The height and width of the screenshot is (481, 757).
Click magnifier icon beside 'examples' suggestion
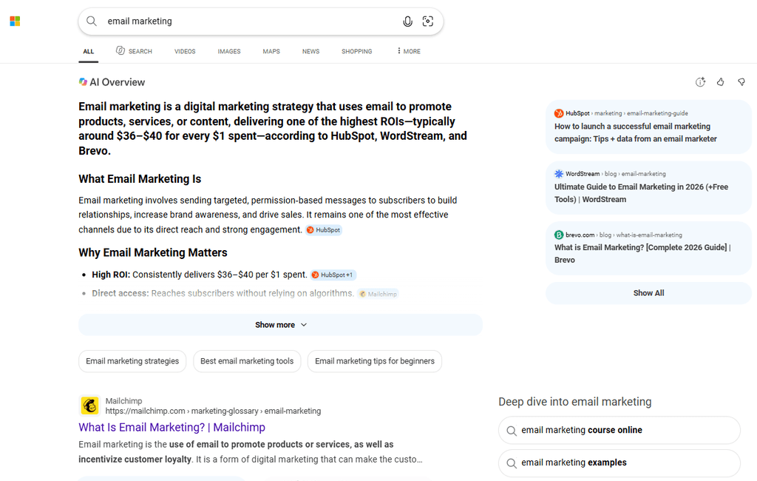point(512,463)
